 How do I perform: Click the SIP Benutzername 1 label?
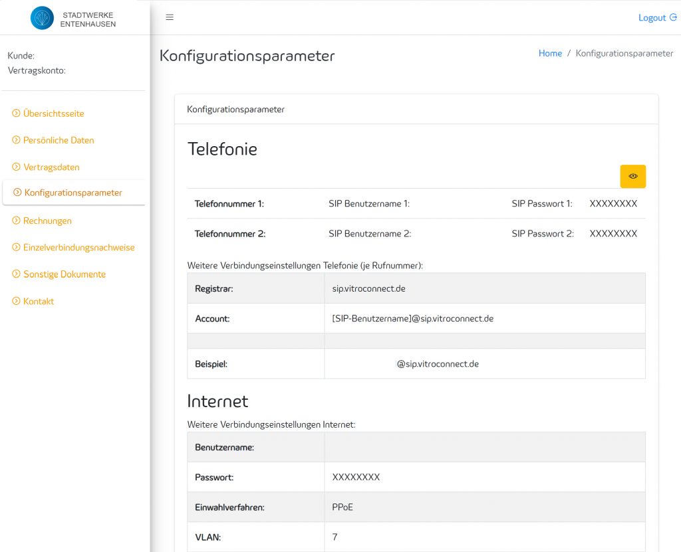(x=369, y=203)
